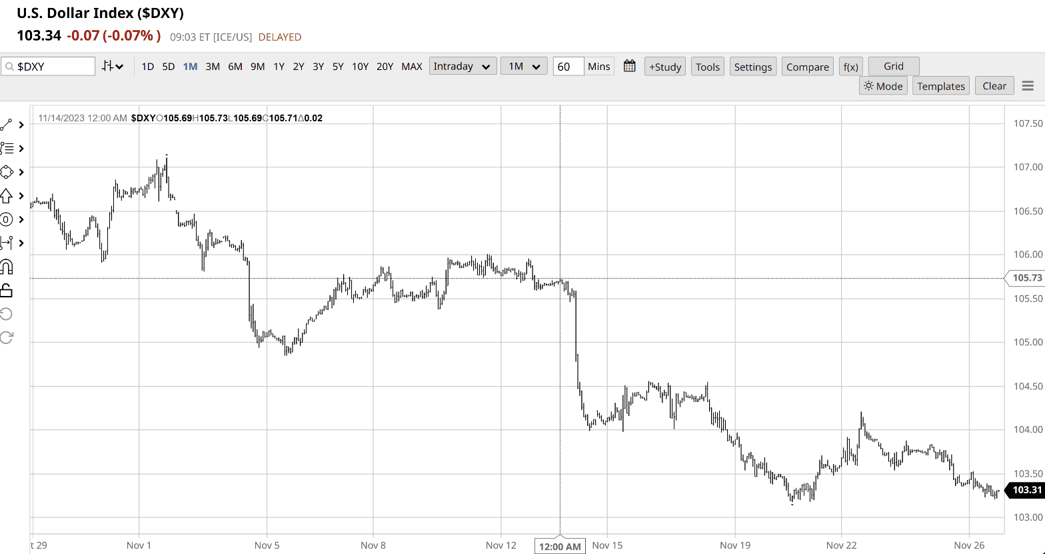Image resolution: width=1045 pixels, height=554 pixels.
Task: Select the ellipse shape drawing tool
Action: [7, 172]
